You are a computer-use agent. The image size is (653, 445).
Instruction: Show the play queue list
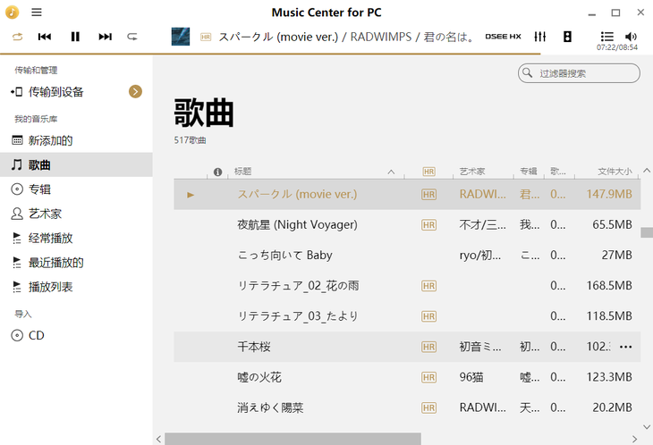(x=607, y=37)
